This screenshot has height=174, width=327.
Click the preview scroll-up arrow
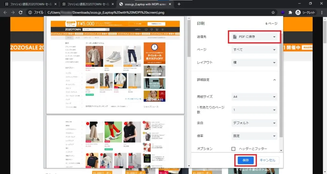189,18
